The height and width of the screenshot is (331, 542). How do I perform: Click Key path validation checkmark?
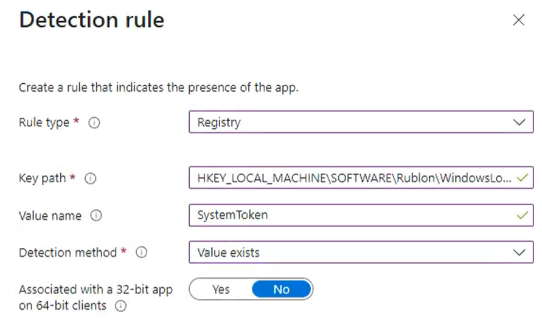point(521,179)
